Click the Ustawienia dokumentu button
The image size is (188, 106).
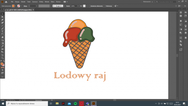(x=97, y=6)
